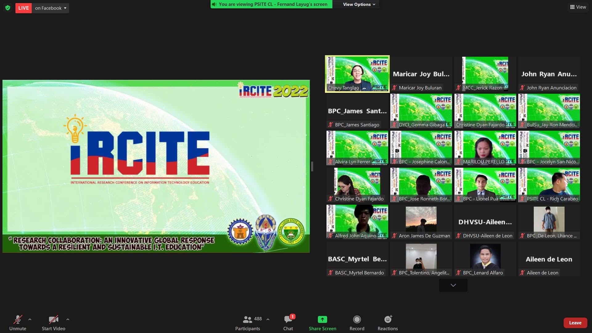Expand audio options arrow next to Unmute
Screen dimensions: 592x333
30,319
